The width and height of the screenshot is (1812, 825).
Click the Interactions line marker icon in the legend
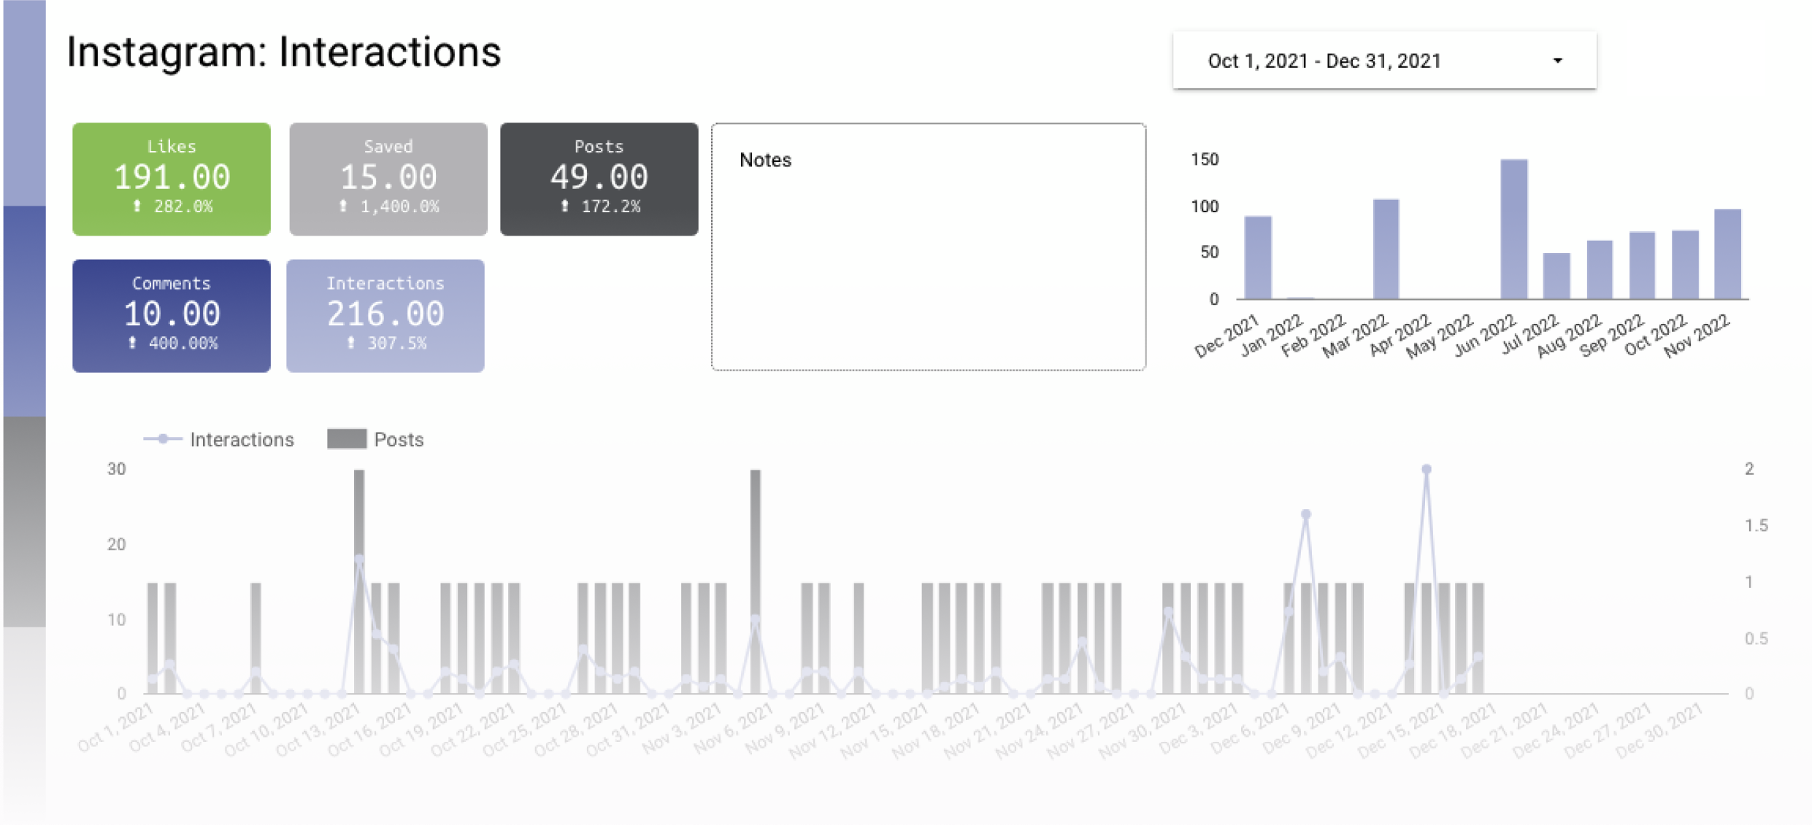(x=163, y=439)
